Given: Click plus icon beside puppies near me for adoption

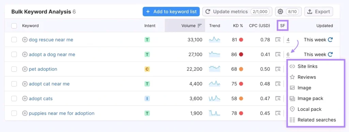Looking at the screenshot, I should tap(25, 113).
